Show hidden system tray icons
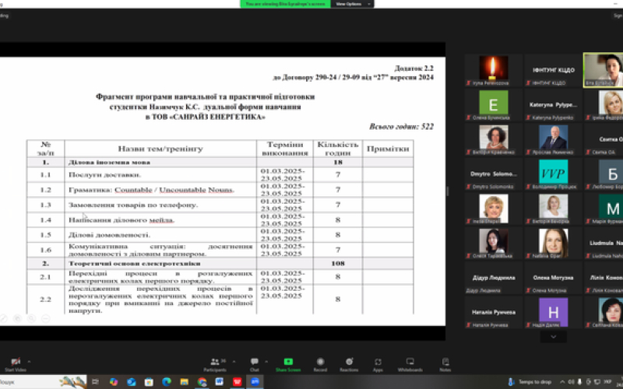 click(x=562, y=382)
